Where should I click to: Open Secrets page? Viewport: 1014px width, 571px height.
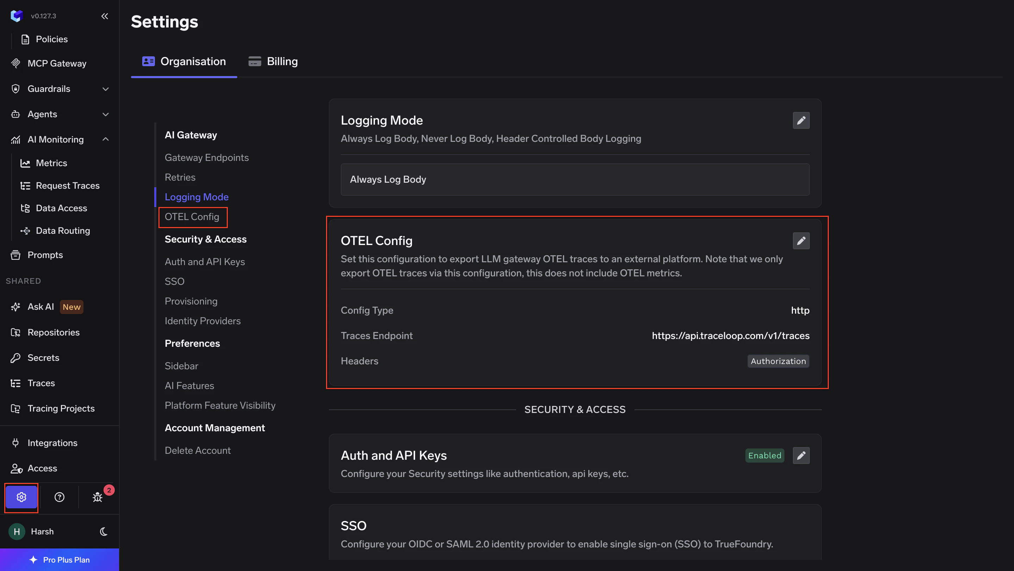43,358
